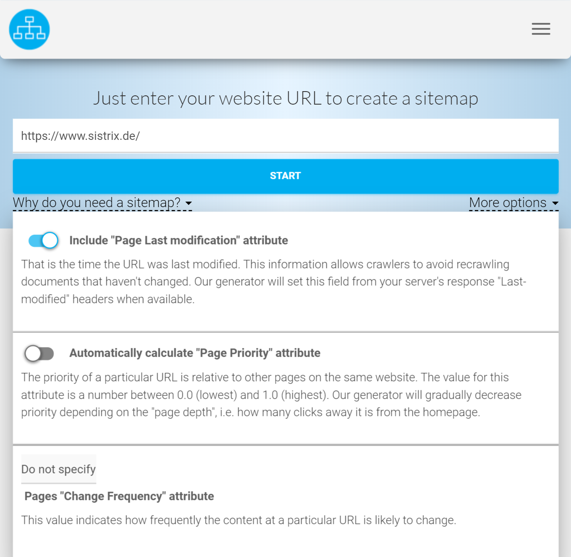Enable the "Page Priority" toggle switch

click(39, 353)
